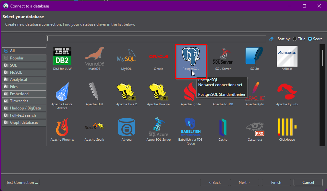Choose the Cassandra driver icon
The width and height of the screenshot is (327, 191).
[254, 128]
